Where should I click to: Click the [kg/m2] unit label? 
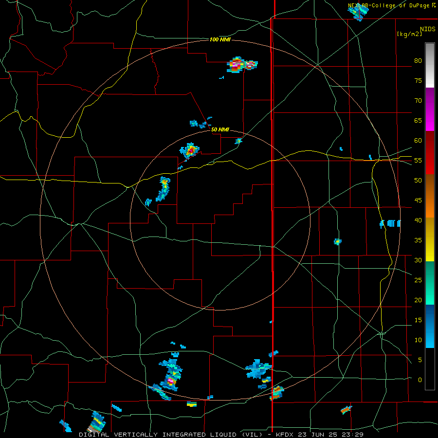coord(409,34)
